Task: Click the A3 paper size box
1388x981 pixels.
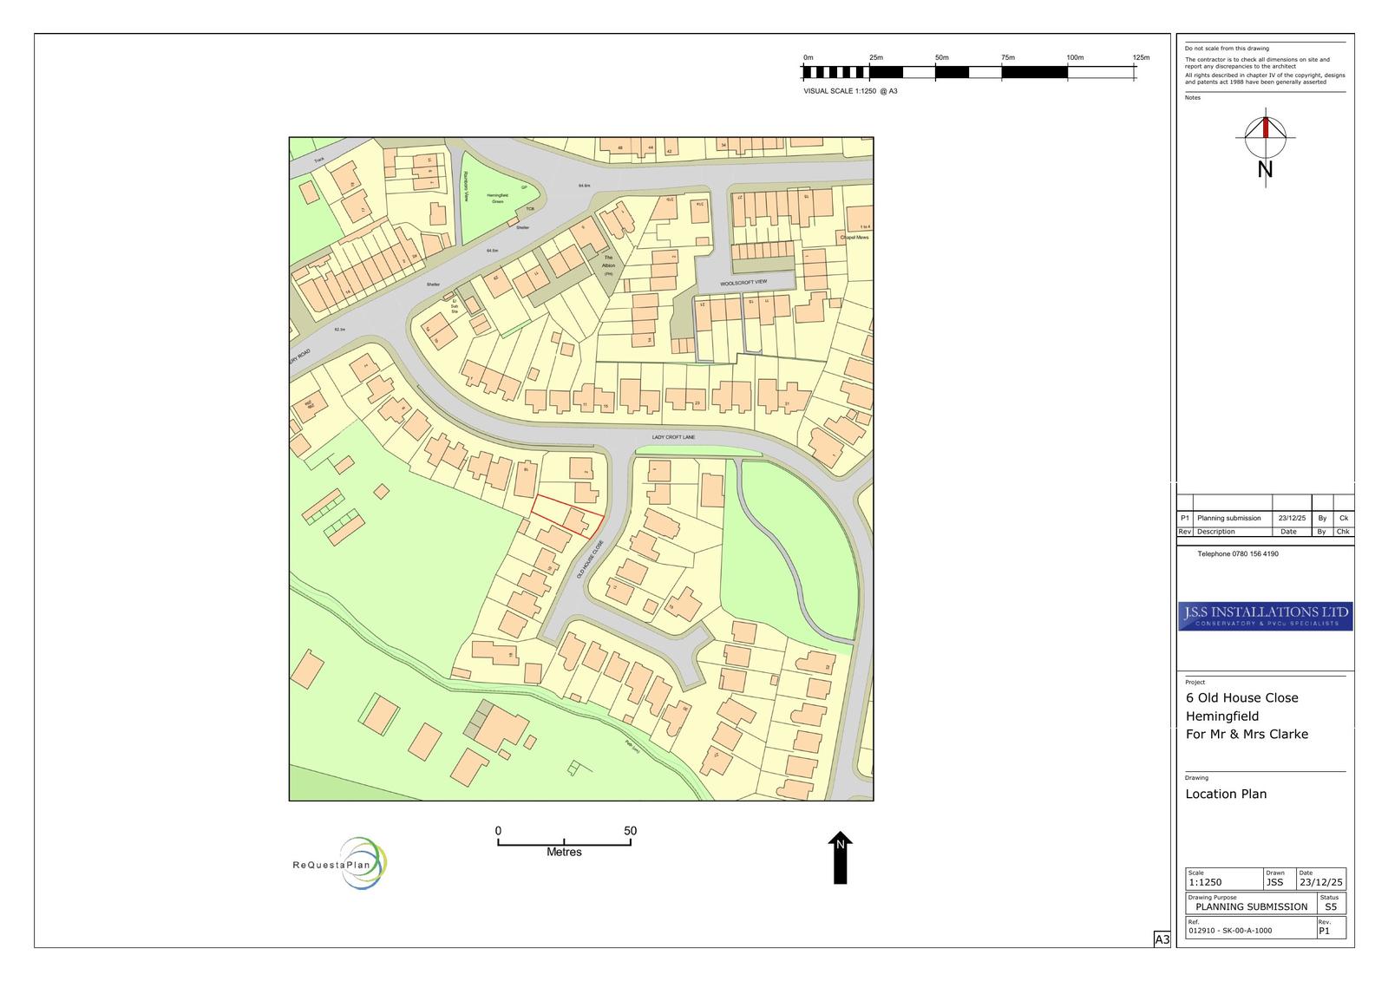Action: point(1162,939)
